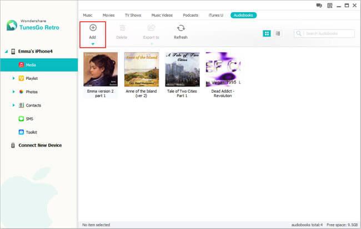
Task: Minimize the TunesGo window
Action: click(339, 6)
